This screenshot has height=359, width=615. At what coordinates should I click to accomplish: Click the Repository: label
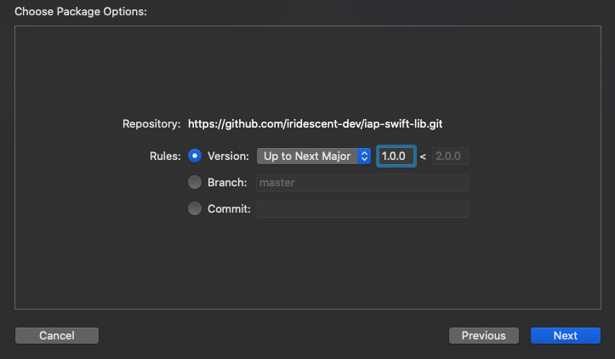click(151, 124)
